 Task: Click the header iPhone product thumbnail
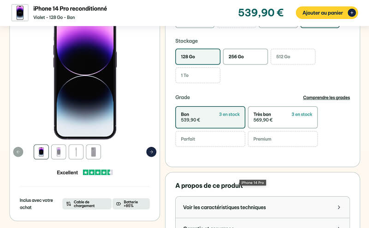pyautogui.click(x=20, y=13)
